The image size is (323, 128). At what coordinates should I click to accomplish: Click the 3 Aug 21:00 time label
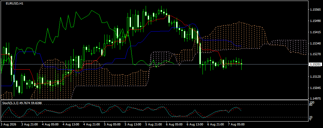tap(30, 124)
